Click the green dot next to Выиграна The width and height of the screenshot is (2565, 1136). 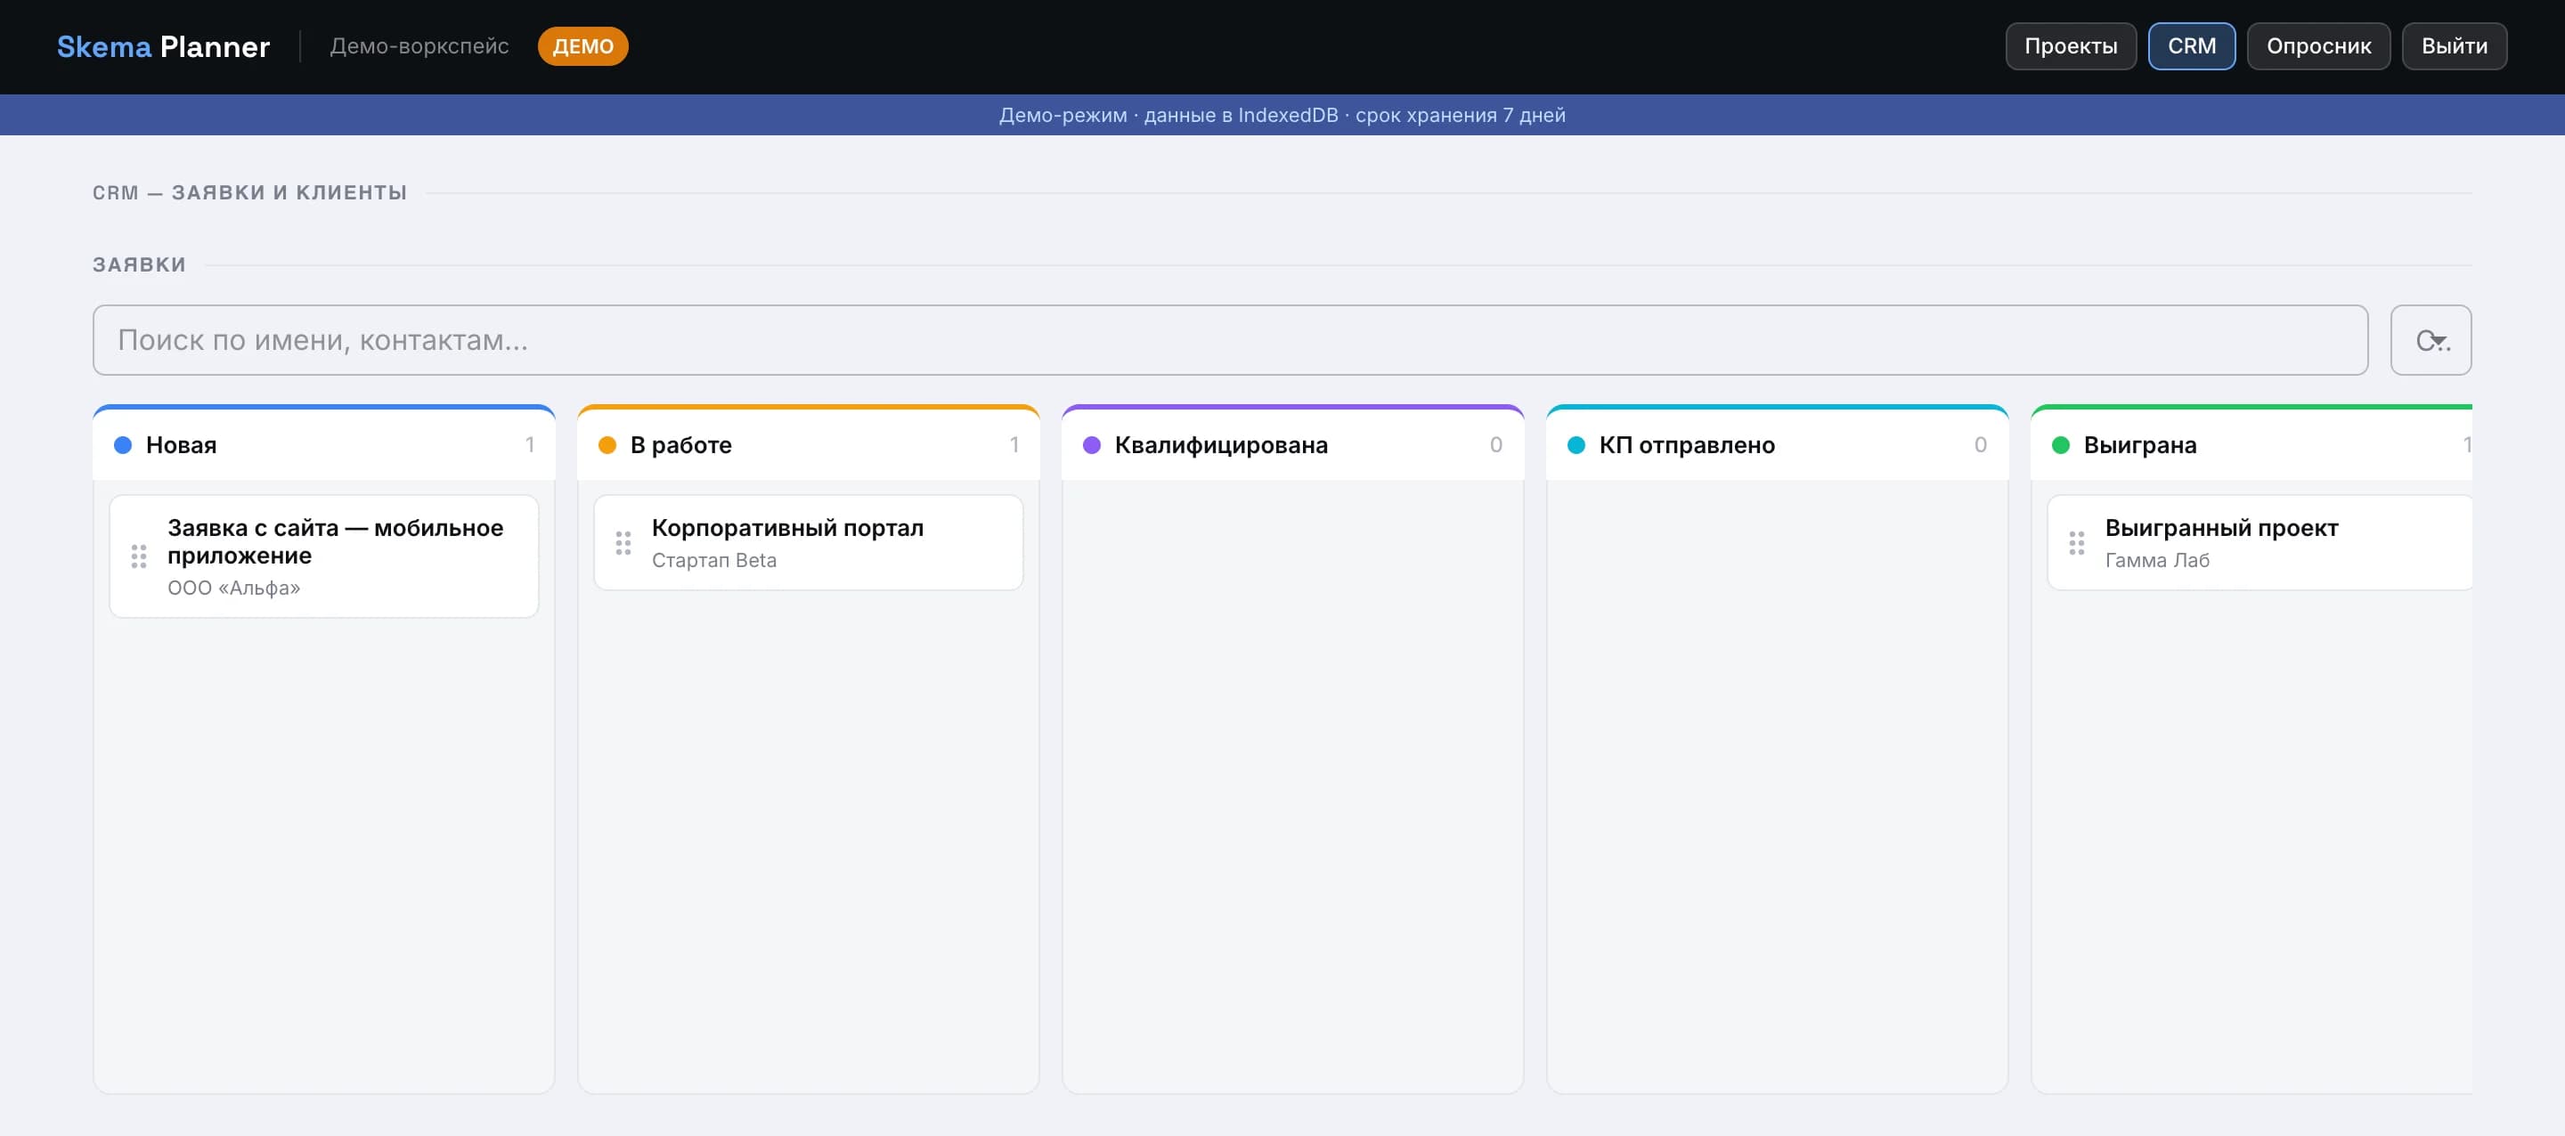[2061, 445]
